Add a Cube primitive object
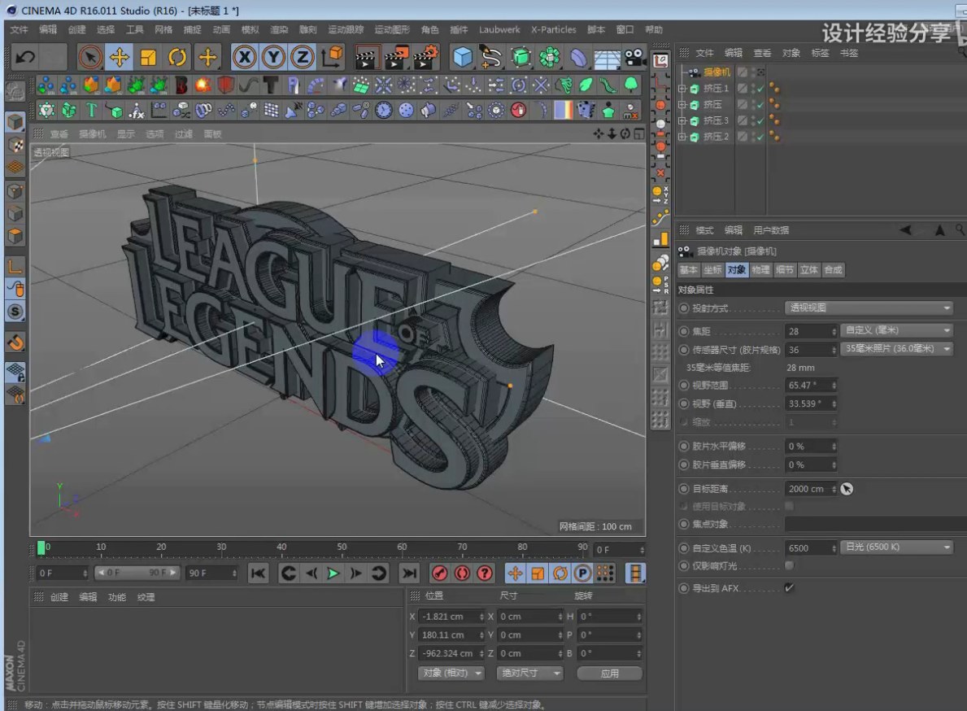Screen dimensions: 967x711 pyautogui.click(x=463, y=57)
